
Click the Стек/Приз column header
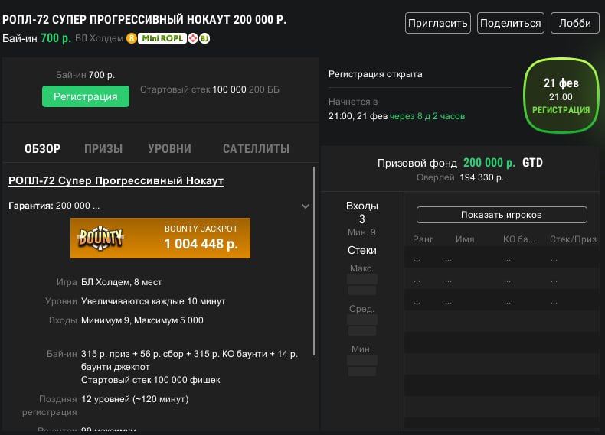(x=573, y=239)
